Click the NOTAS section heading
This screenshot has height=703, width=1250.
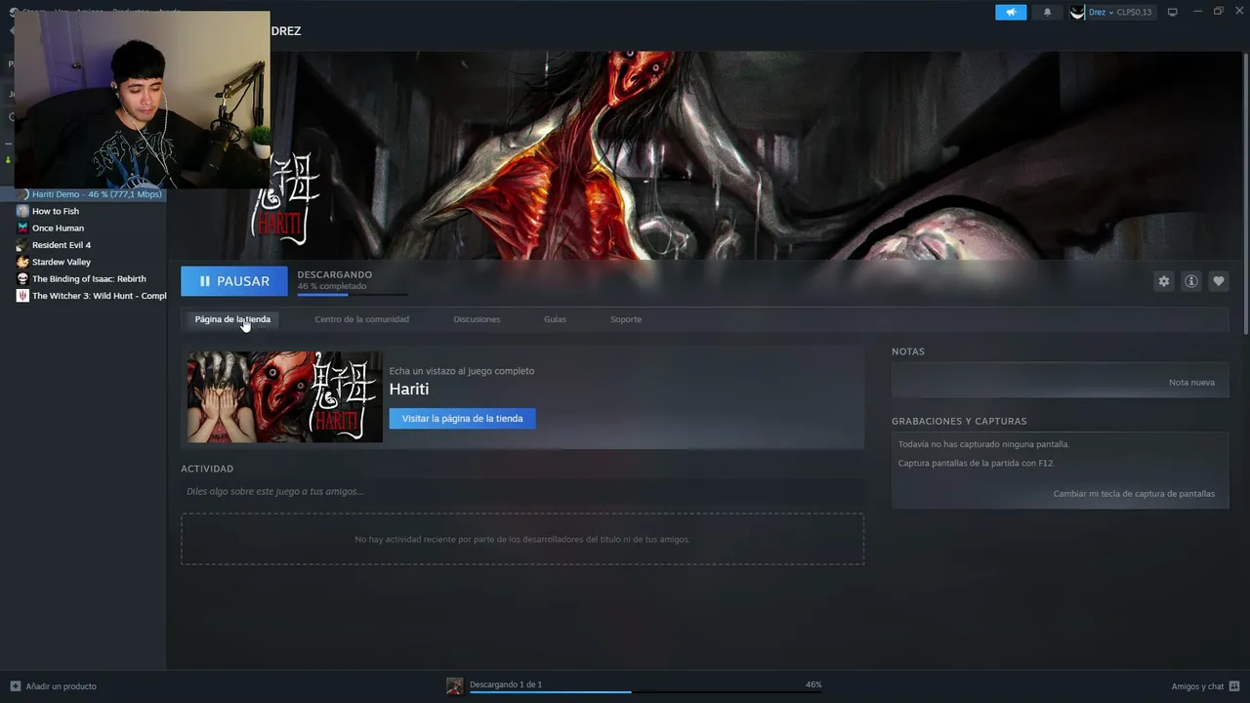coord(908,351)
